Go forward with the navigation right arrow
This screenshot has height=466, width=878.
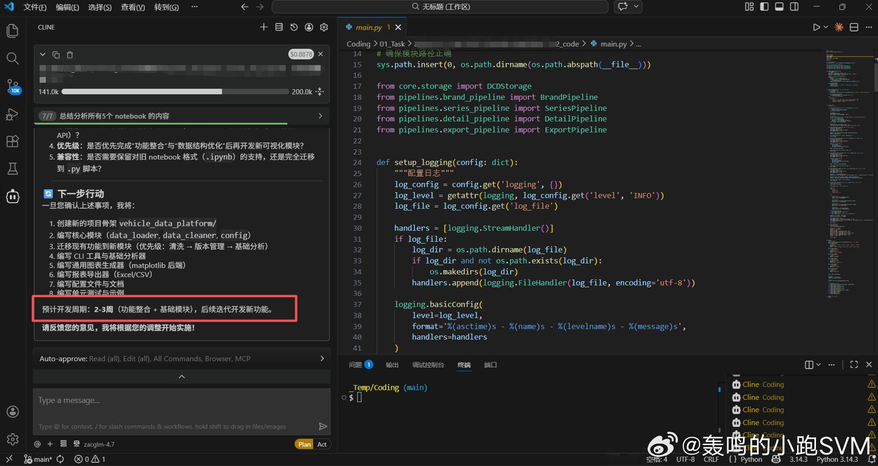[260, 7]
